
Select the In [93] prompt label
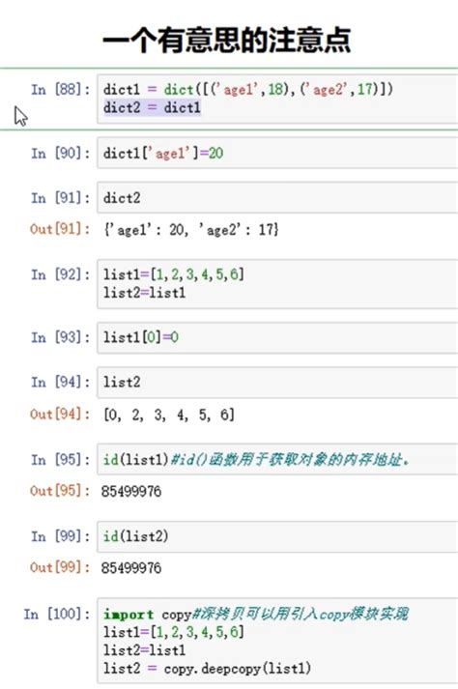(x=60, y=337)
